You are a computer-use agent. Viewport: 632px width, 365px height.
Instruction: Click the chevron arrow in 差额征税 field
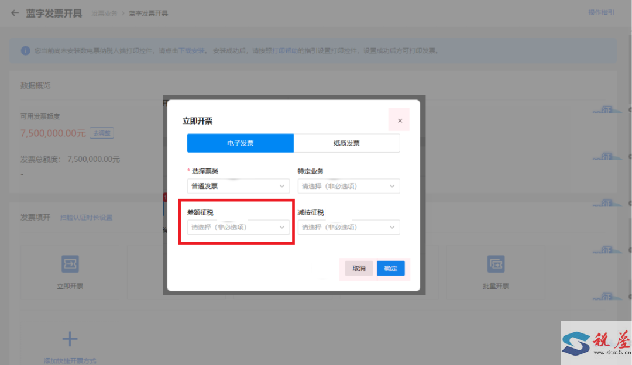(281, 227)
